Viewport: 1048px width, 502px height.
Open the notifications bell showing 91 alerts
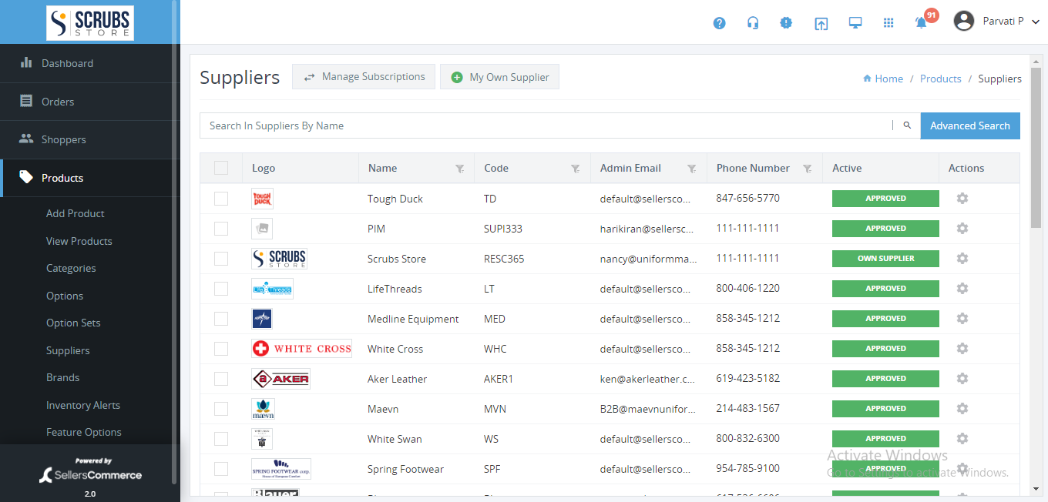click(x=920, y=22)
